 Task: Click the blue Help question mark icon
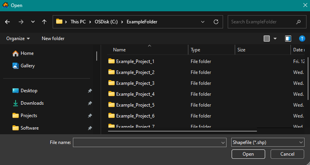pyautogui.click(x=302, y=39)
